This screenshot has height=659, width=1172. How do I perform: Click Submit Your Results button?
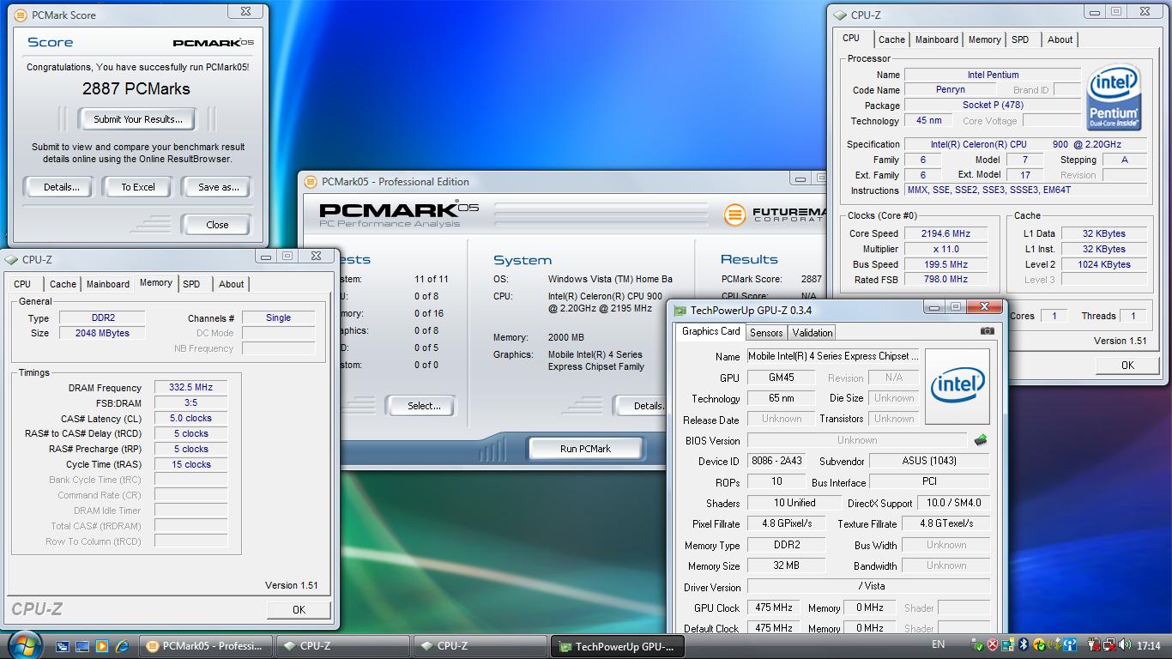137,119
